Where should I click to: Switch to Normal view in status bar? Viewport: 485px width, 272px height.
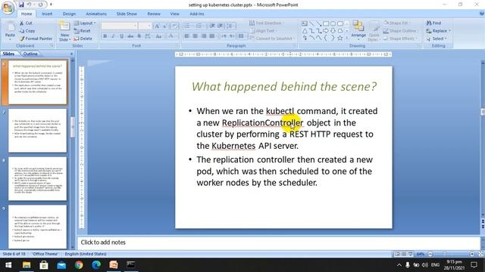click(397, 254)
